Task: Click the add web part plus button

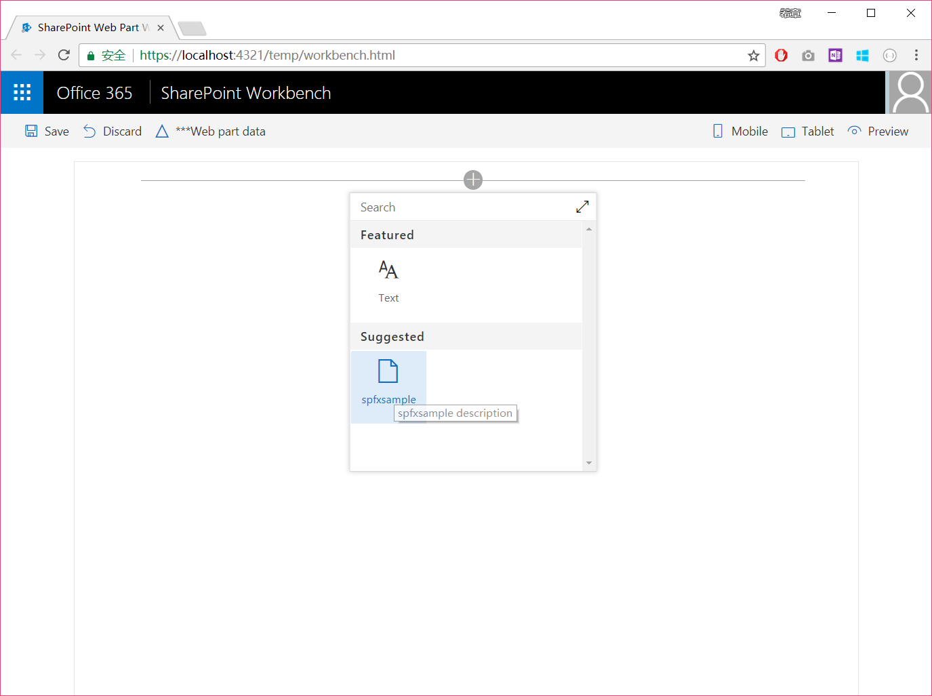Action: click(472, 180)
